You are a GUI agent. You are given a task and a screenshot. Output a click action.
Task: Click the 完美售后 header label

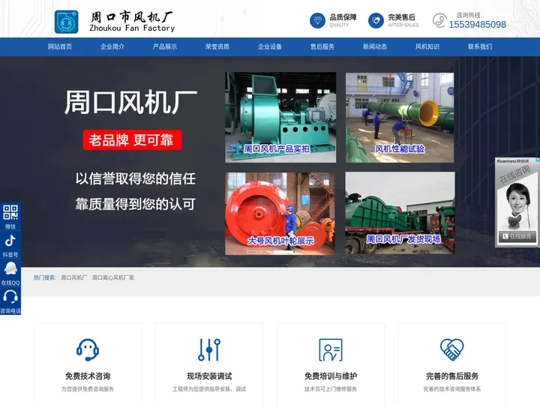pos(401,17)
